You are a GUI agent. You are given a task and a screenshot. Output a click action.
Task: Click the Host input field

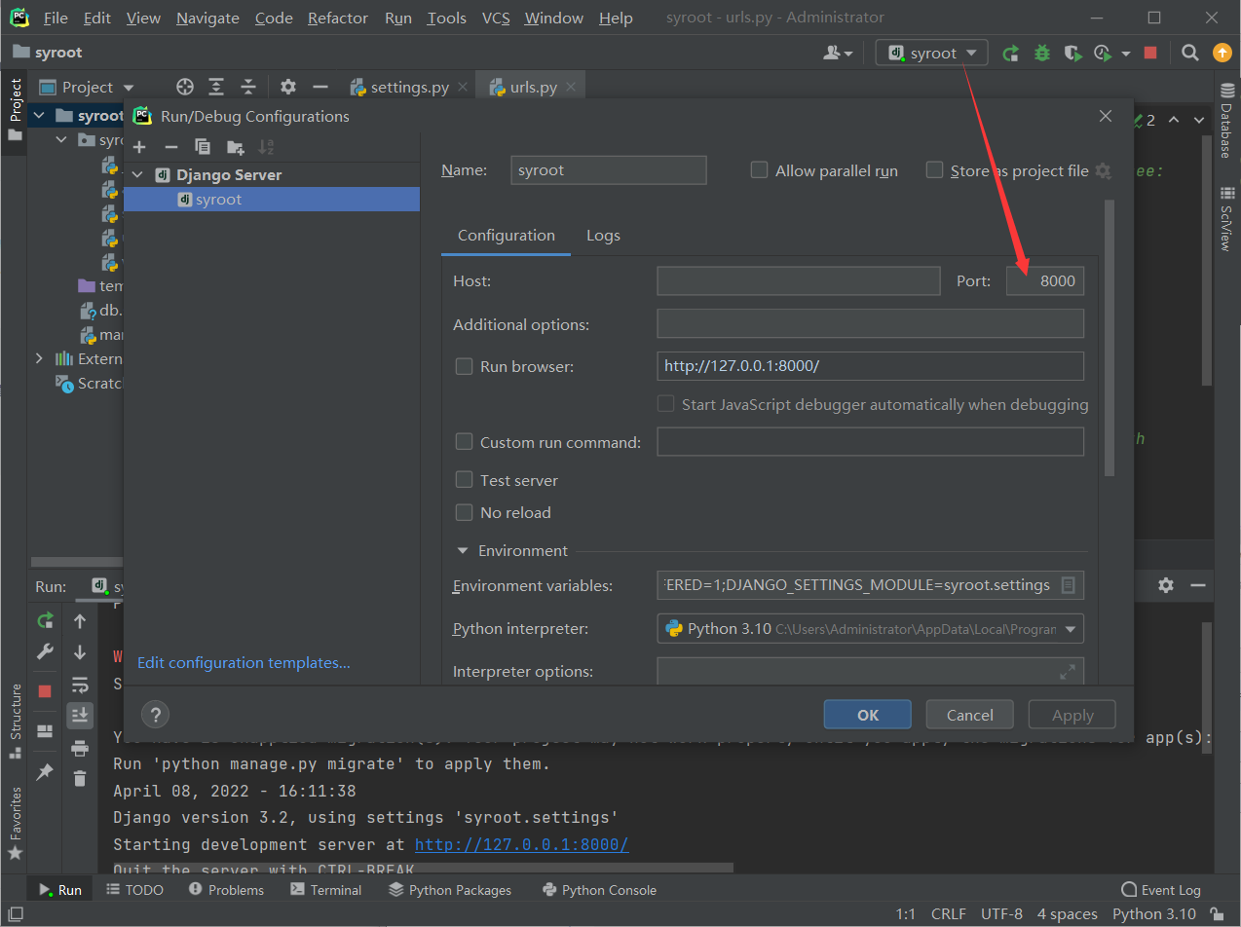(798, 281)
